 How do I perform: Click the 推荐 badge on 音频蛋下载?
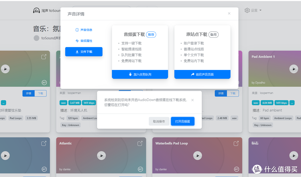pos(151,35)
